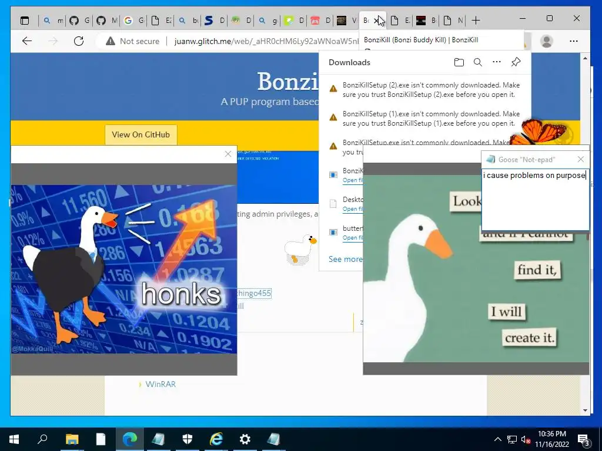Screen dimensions: 602x451
Task: Click the honks goose meme image
Action: 124,269
